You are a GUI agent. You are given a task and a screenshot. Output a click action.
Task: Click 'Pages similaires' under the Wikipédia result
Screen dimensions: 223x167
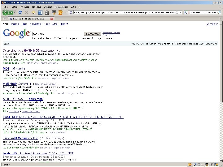[x=59, y=78]
